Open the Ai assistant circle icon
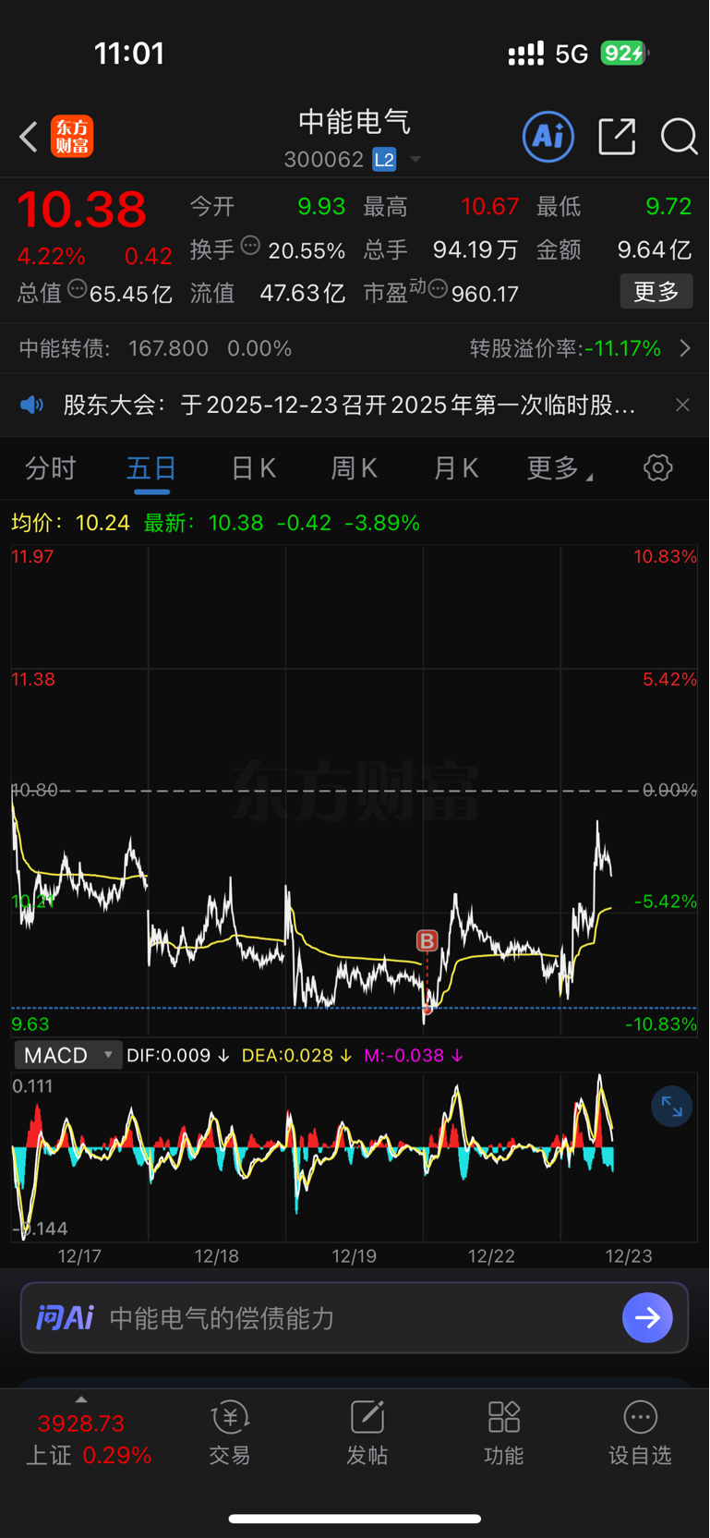710x1538 pixels. tap(548, 137)
